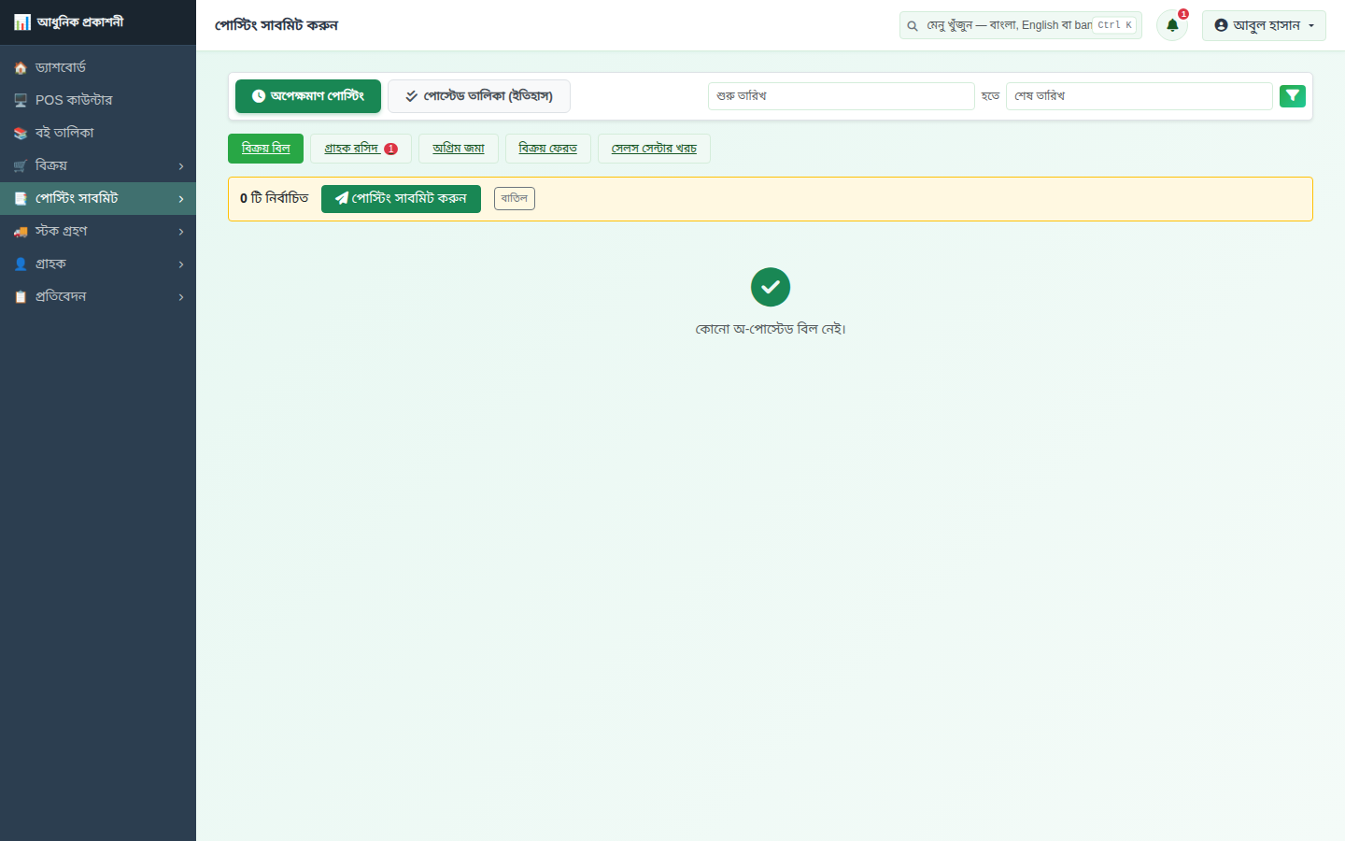Select the বিক্রয় বিল tab
The width and height of the screenshot is (1345, 841).
(x=266, y=149)
